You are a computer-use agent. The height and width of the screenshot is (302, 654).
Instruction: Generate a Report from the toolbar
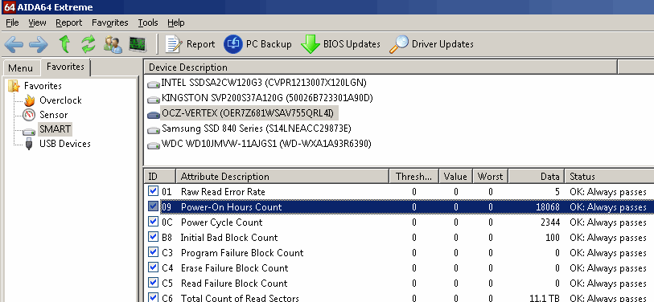(x=190, y=44)
